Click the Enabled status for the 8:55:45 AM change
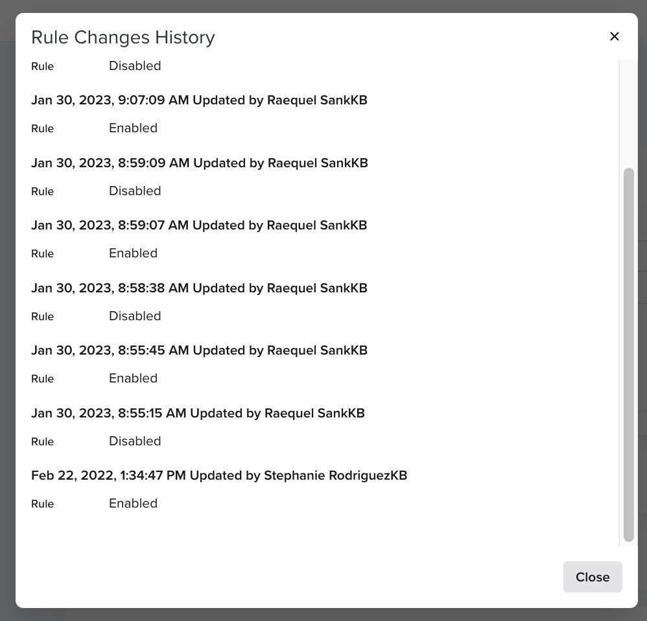 coord(133,378)
